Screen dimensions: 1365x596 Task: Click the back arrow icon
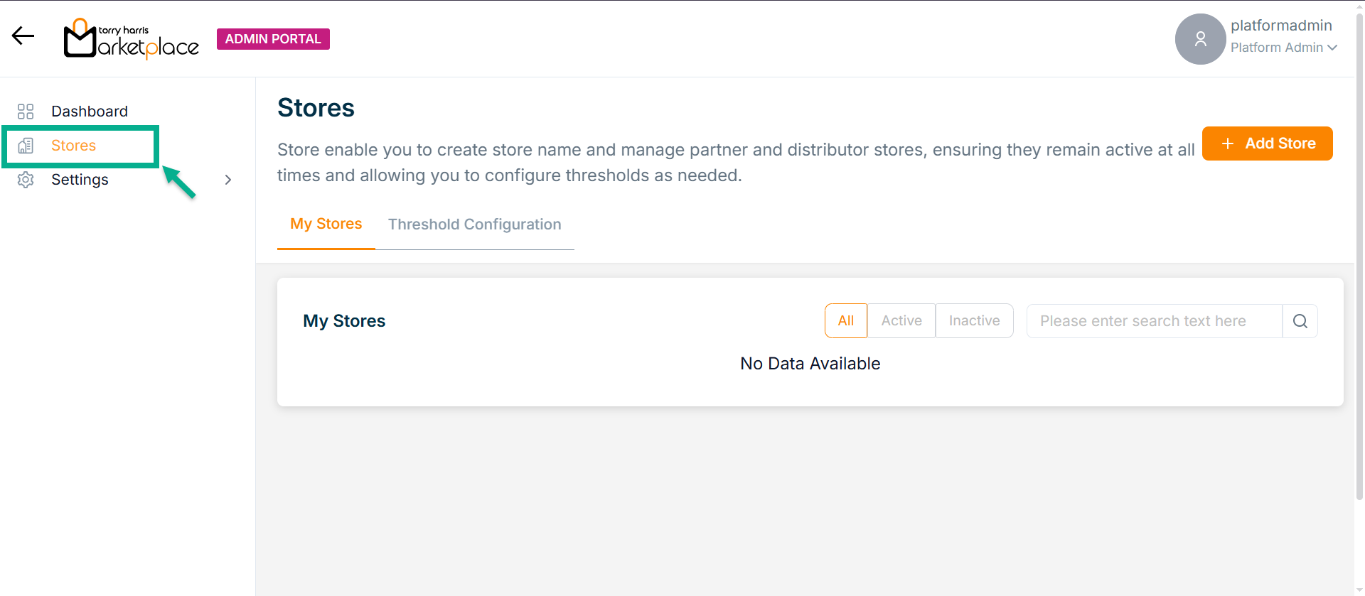[23, 36]
